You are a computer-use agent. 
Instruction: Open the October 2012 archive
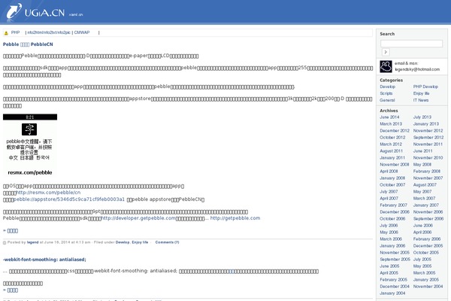392,138
